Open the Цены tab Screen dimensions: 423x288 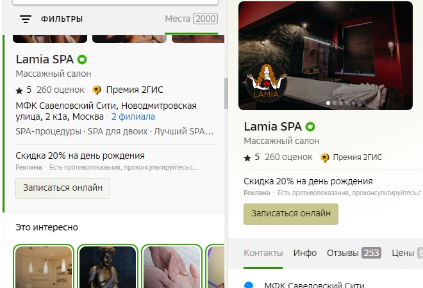(x=407, y=253)
